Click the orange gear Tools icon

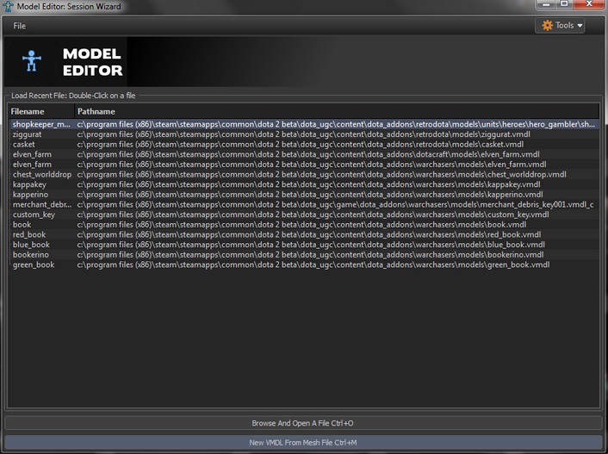(547, 26)
